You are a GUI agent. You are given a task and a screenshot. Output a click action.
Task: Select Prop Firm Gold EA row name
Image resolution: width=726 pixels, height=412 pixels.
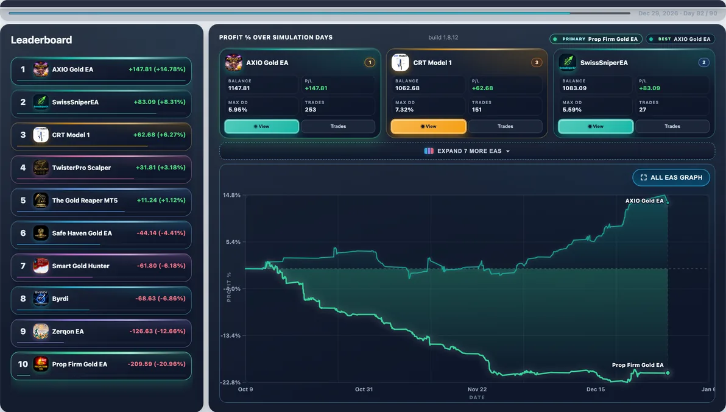point(80,364)
